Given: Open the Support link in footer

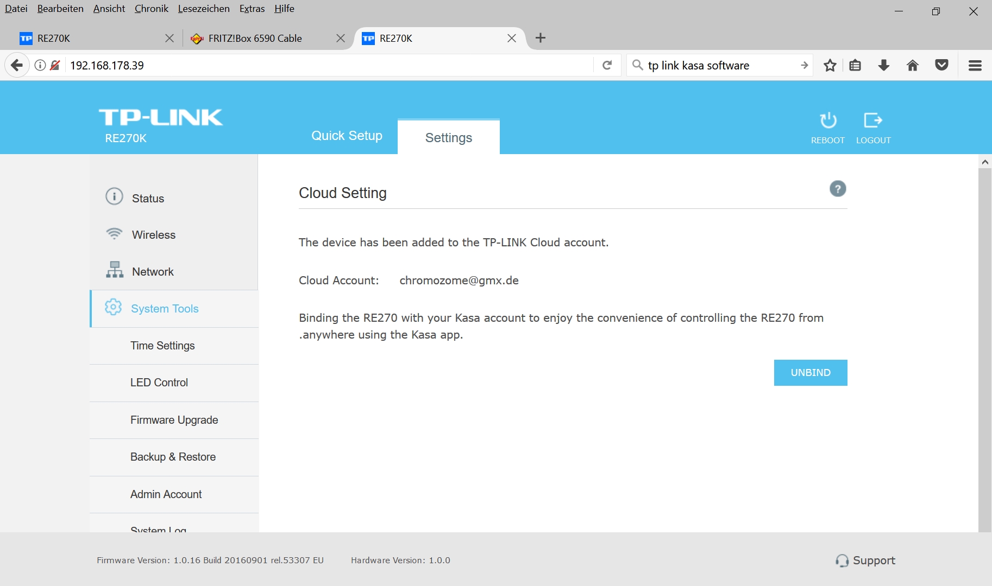Looking at the screenshot, I should [865, 560].
